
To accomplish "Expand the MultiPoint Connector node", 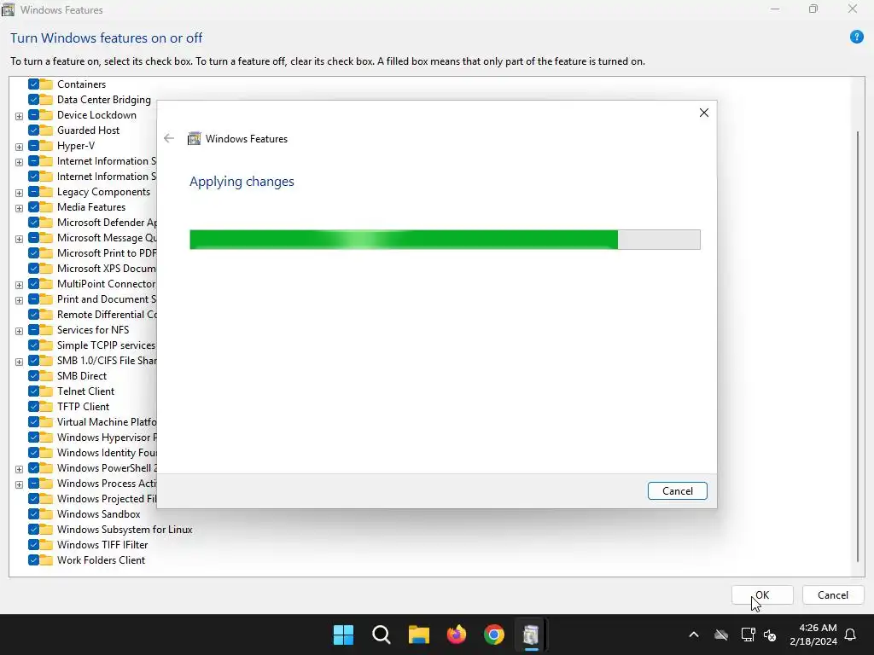I will pos(19,285).
